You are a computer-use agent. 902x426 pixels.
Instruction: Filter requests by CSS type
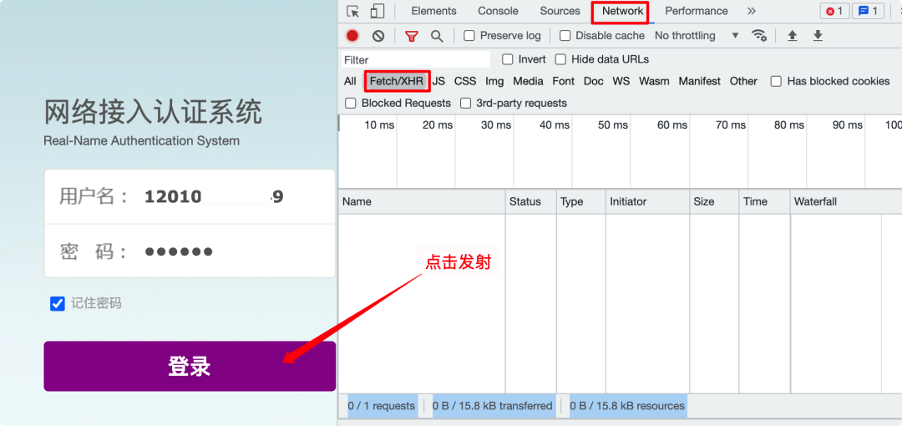pos(465,81)
